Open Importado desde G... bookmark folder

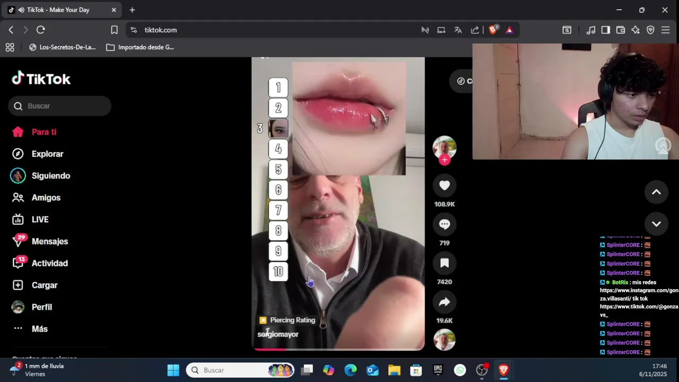tap(141, 47)
